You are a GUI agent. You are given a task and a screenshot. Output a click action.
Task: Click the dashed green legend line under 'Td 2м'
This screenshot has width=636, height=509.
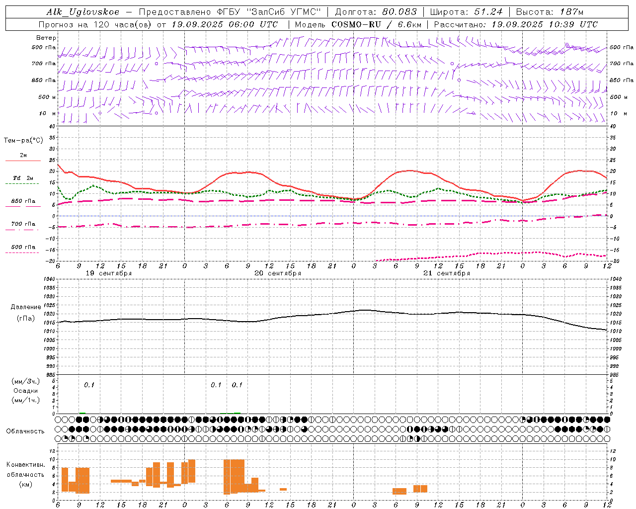pos(22,183)
